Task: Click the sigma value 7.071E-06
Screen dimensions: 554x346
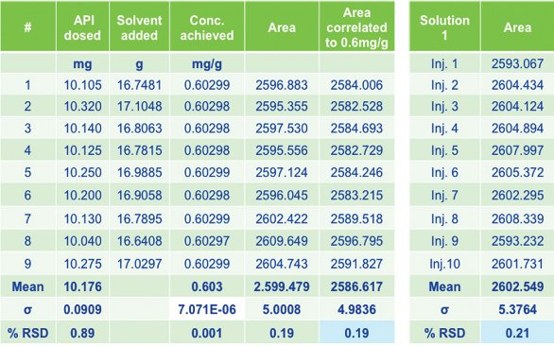Action: 207,309
